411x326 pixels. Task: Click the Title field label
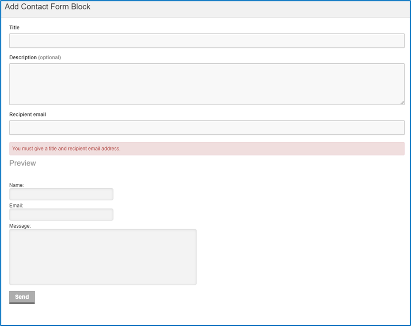14,28
